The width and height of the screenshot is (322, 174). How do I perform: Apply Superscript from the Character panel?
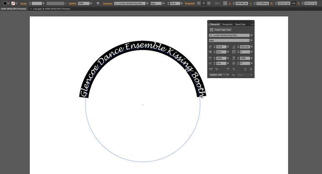[228, 69]
